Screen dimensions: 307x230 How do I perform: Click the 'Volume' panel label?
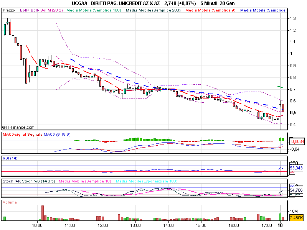click(x=10, y=202)
